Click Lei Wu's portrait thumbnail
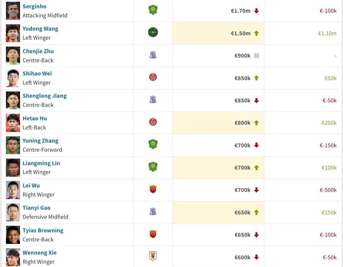This screenshot has width=343, height=267. point(13,190)
